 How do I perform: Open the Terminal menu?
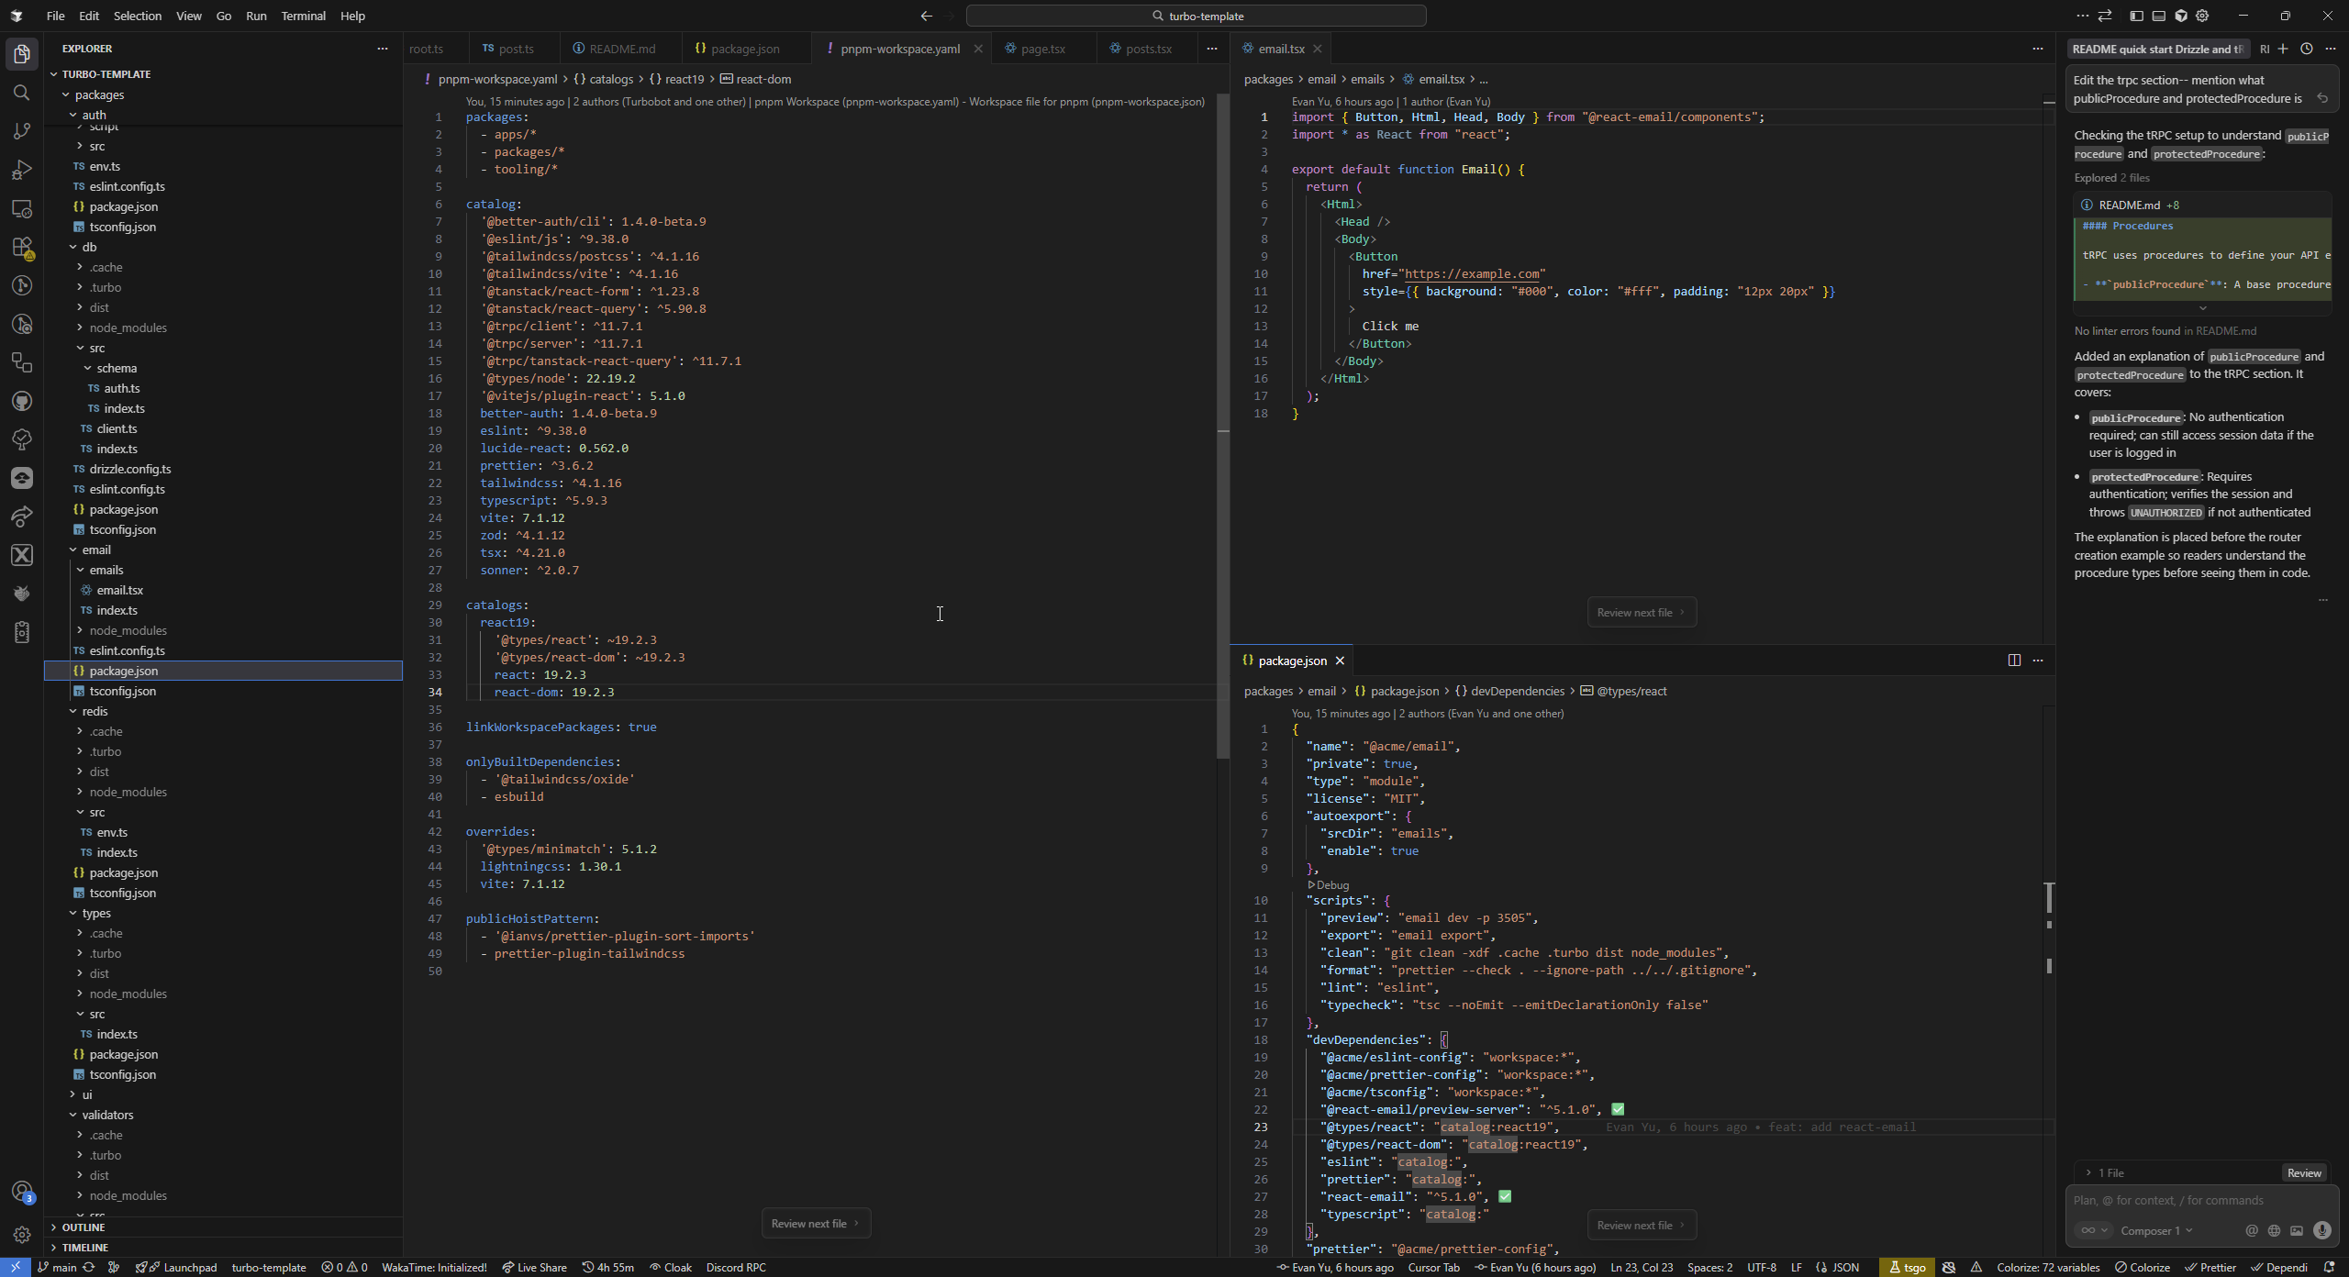click(303, 16)
